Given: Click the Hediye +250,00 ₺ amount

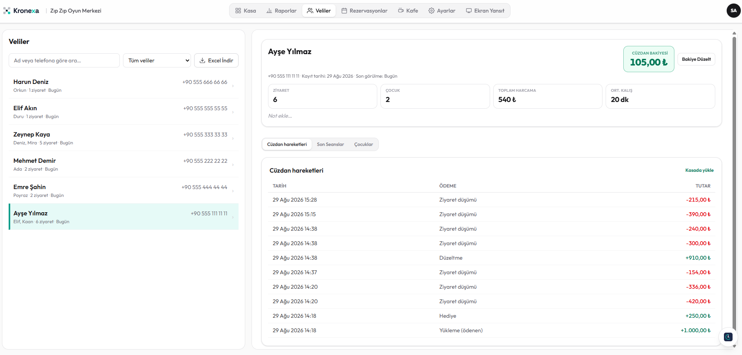Looking at the screenshot, I should tap(698, 316).
